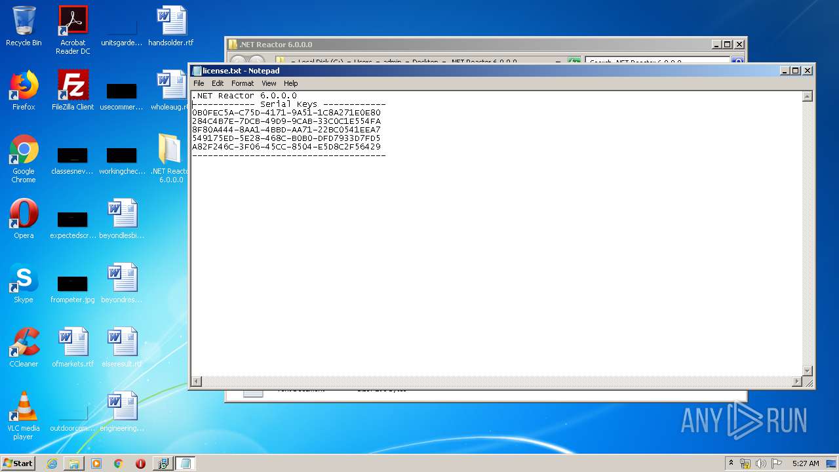The image size is (839, 472).
Task: Select frompeter.jpg image on desktop
Action: (73, 288)
